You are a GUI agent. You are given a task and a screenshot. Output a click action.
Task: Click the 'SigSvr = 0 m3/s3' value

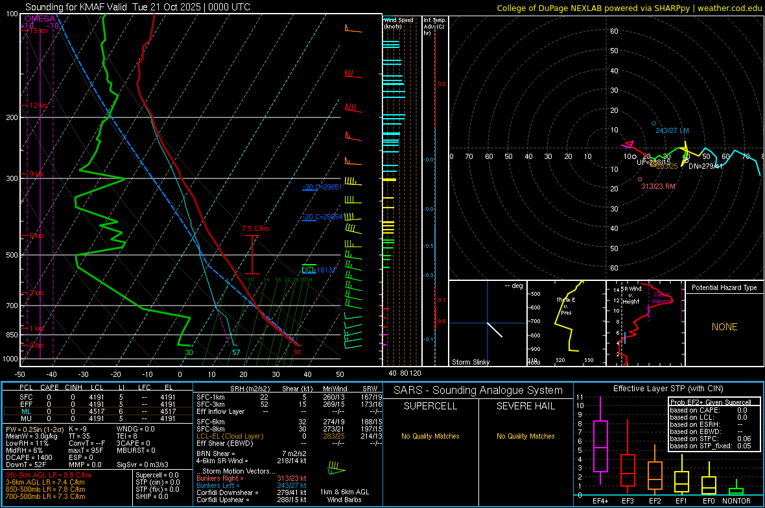pyautogui.click(x=143, y=465)
